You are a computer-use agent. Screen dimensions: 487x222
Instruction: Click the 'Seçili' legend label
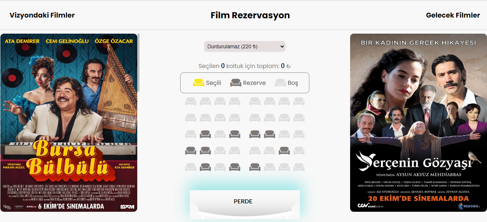point(214,83)
